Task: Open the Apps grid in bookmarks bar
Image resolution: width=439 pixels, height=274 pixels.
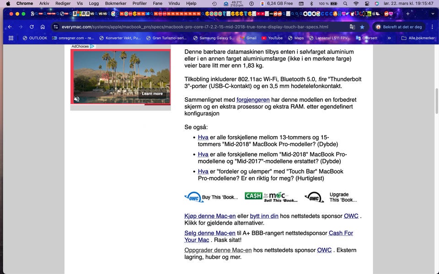Action: tap(11, 38)
